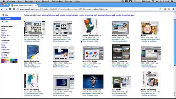Click the vertical page scrollbar

click(175, 42)
